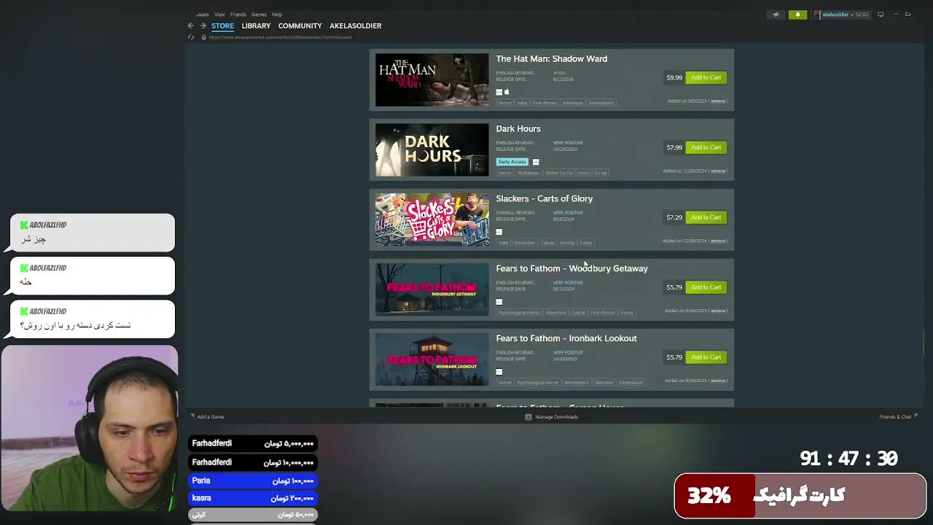
Task: Click the Woodbury Getaway capsule thumbnail
Action: pyautogui.click(x=432, y=290)
